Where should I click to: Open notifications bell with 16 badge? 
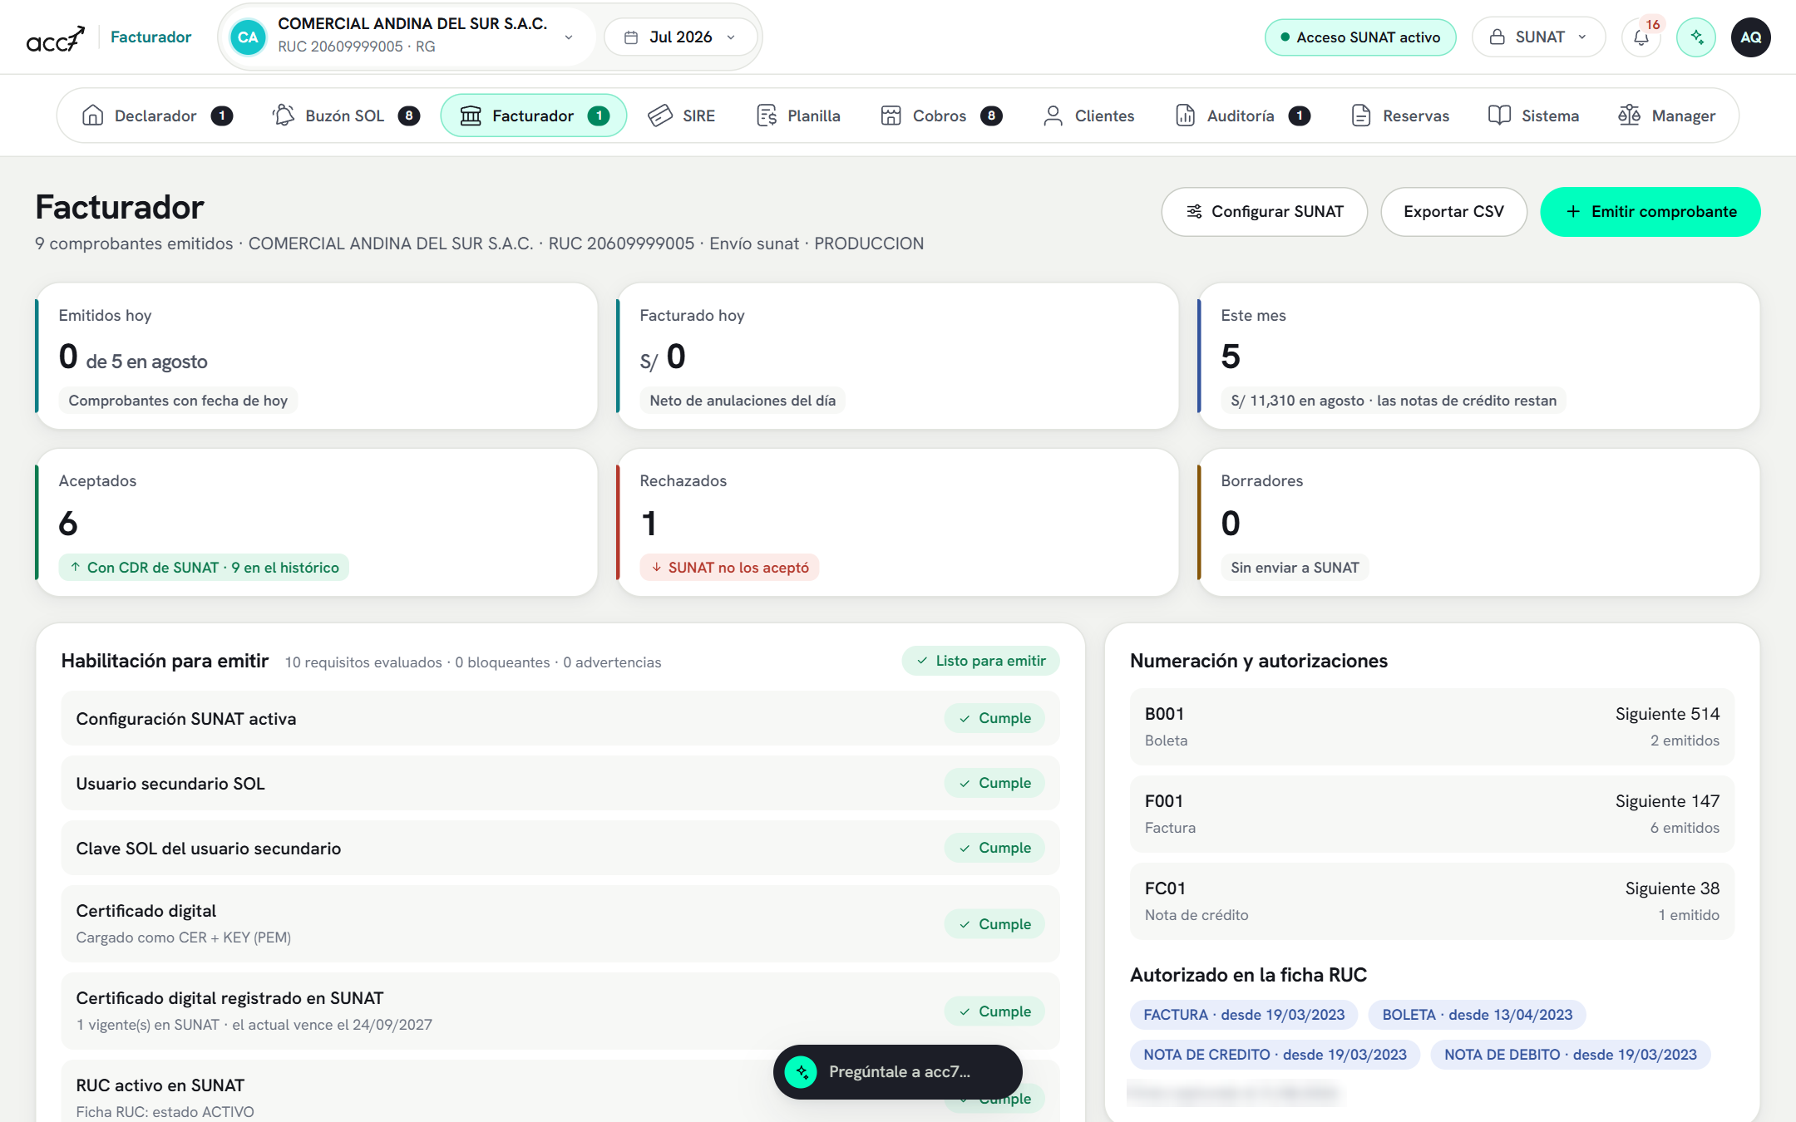[x=1641, y=37]
